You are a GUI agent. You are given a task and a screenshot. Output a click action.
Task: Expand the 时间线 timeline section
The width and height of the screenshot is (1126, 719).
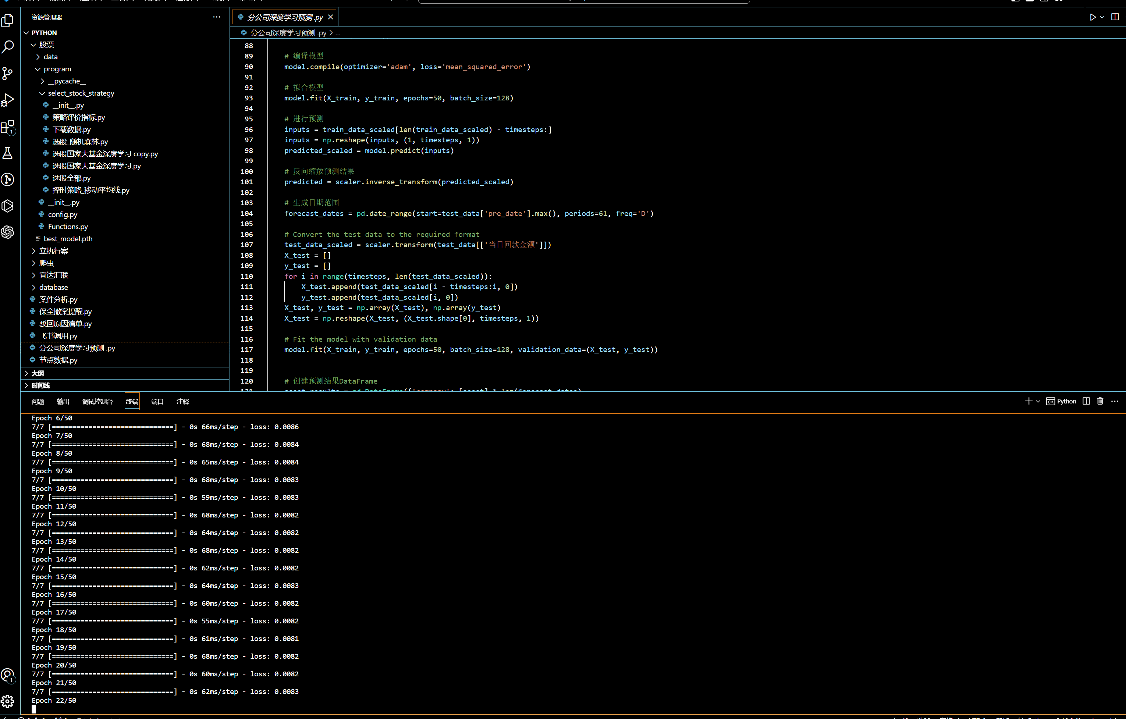(125, 386)
